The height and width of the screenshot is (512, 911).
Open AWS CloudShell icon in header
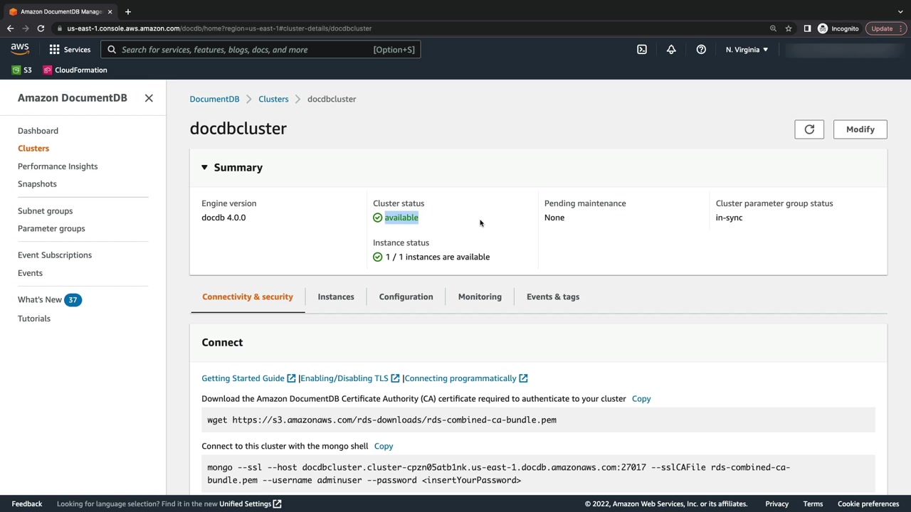tap(642, 50)
